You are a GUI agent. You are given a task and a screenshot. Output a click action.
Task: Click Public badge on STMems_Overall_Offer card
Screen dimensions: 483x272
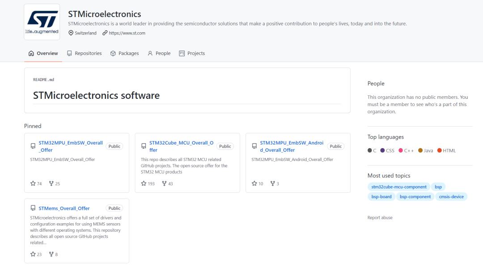pyautogui.click(x=114, y=208)
